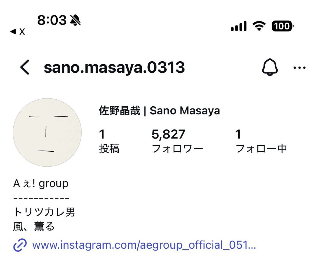This screenshot has height=258, width=322.
Task: Tap the A ぇ! group bio text
Action: (x=41, y=184)
